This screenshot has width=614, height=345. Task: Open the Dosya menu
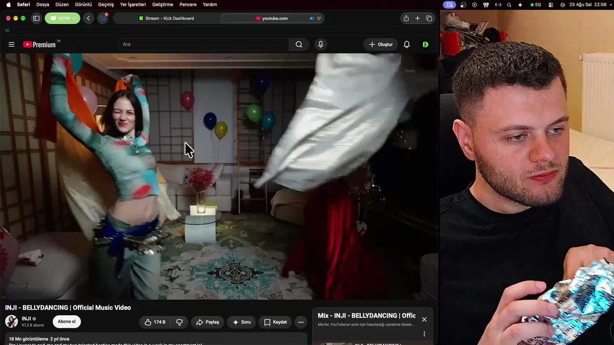pos(43,4)
